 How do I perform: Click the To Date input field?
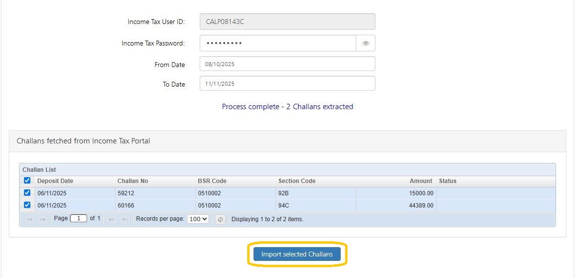coord(287,84)
